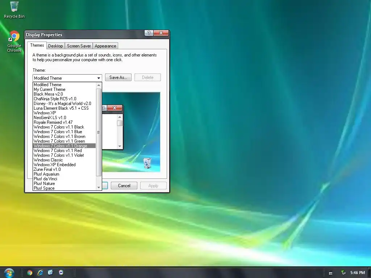Image resolution: width=371 pixels, height=278 pixels.
Task: Select Windows 7 Colors v1.1 Green
Action: tap(64, 141)
